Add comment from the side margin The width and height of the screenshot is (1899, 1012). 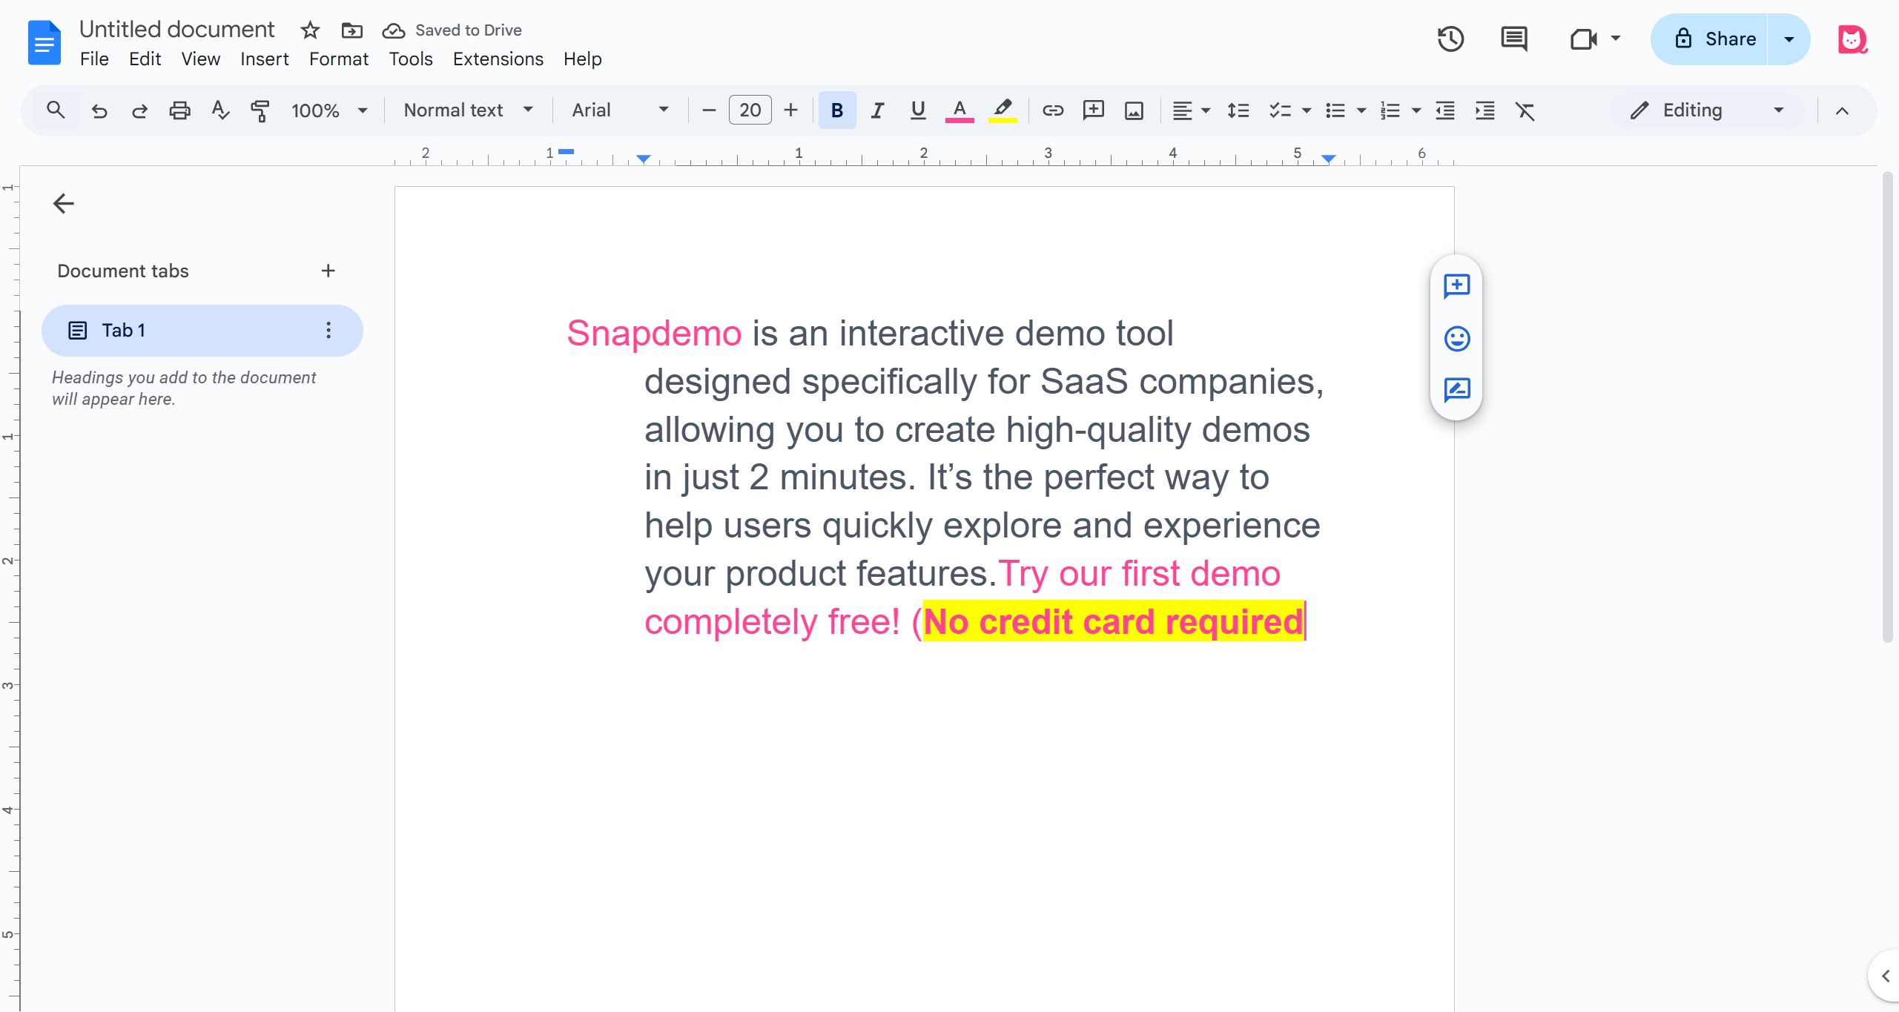click(1456, 285)
